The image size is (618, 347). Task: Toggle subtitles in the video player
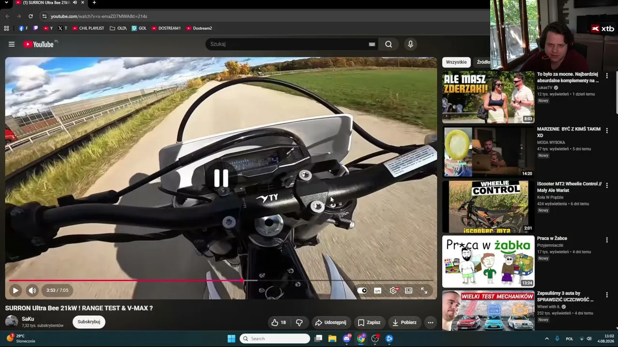378,291
